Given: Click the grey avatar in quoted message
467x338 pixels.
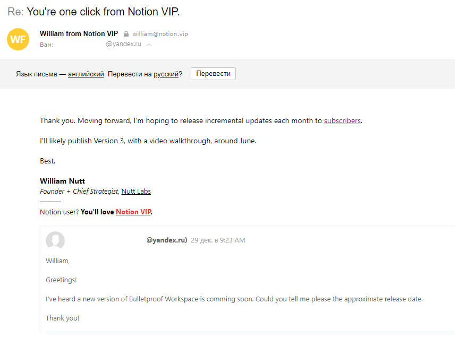Looking at the screenshot, I should tap(55, 240).
